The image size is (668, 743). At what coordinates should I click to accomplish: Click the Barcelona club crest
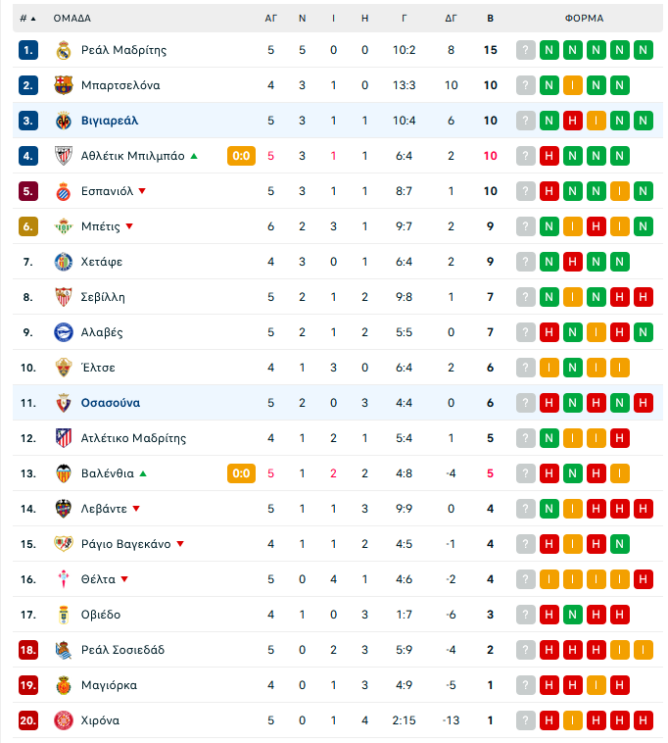(x=64, y=85)
